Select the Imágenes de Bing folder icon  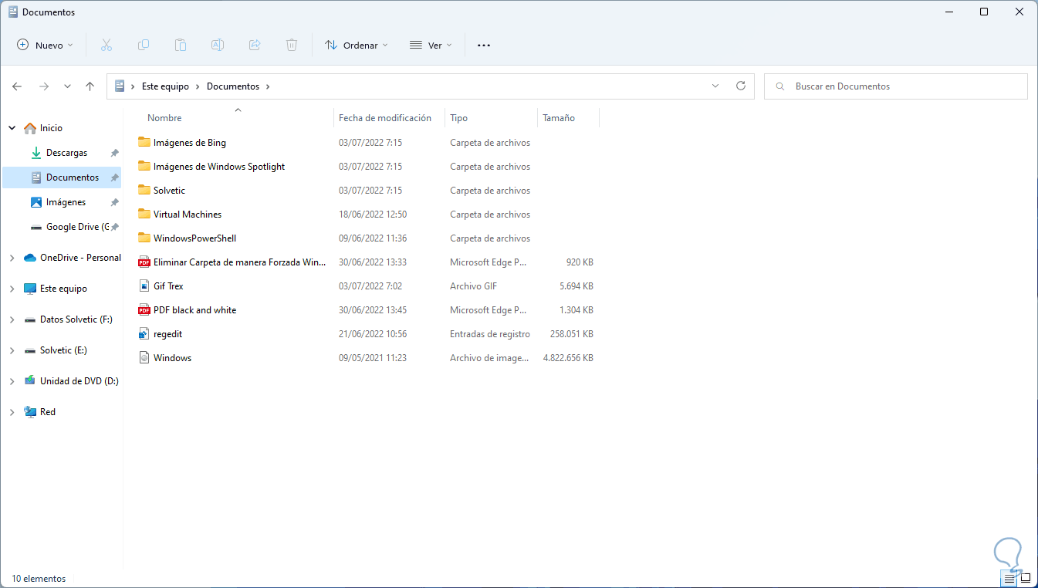[144, 143]
